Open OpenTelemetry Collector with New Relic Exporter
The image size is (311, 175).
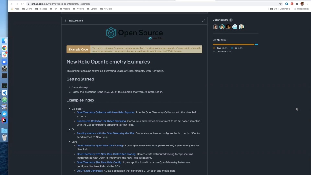tap(106, 112)
